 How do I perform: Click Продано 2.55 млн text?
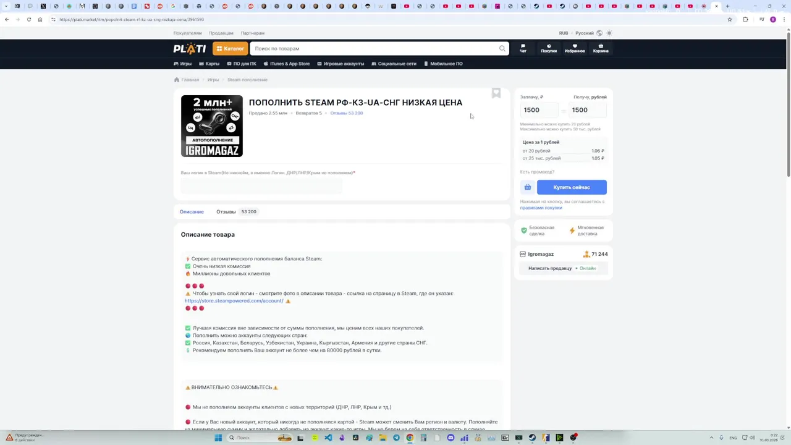click(268, 113)
